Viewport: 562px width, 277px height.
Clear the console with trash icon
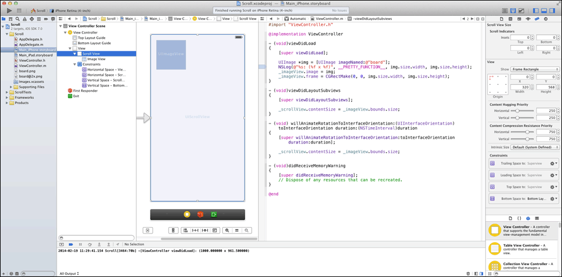point(468,273)
